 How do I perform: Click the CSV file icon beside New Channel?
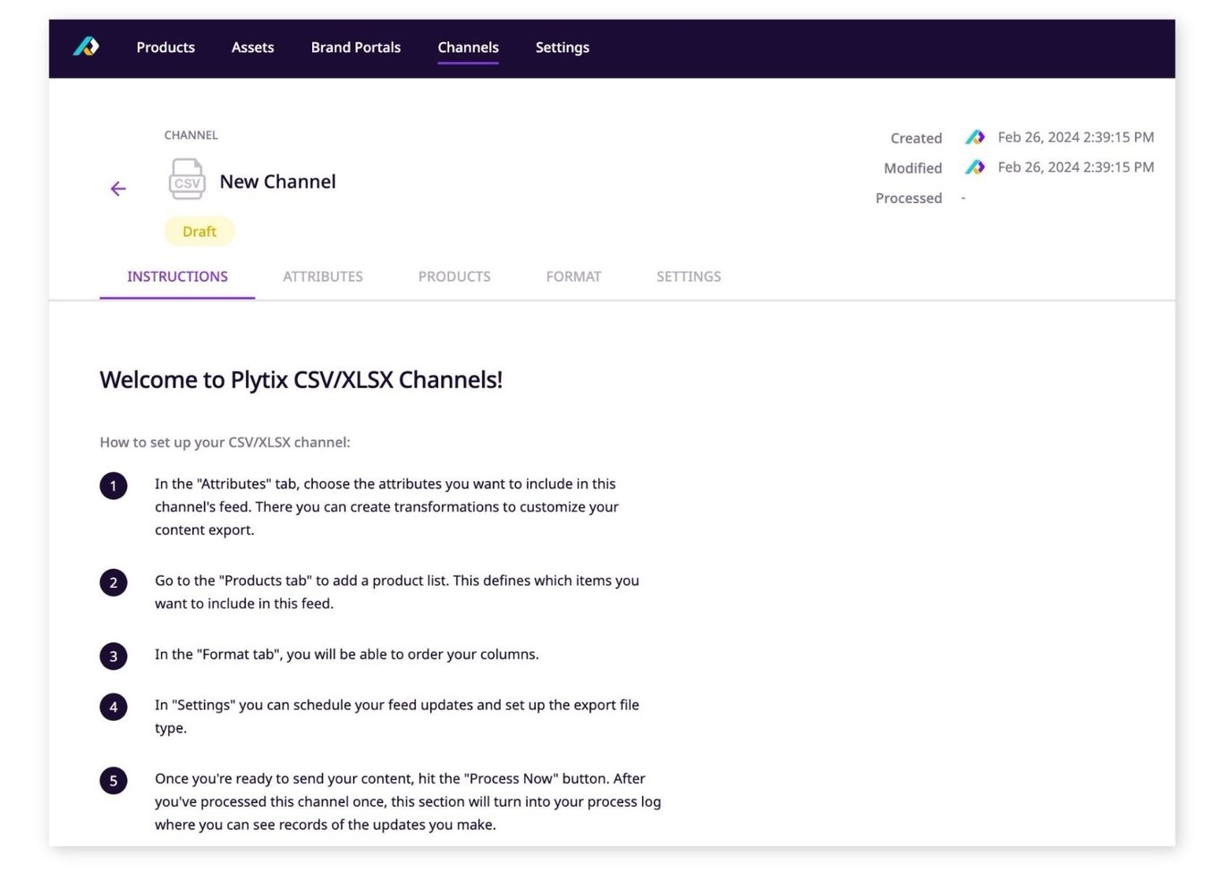tap(187, 180)
